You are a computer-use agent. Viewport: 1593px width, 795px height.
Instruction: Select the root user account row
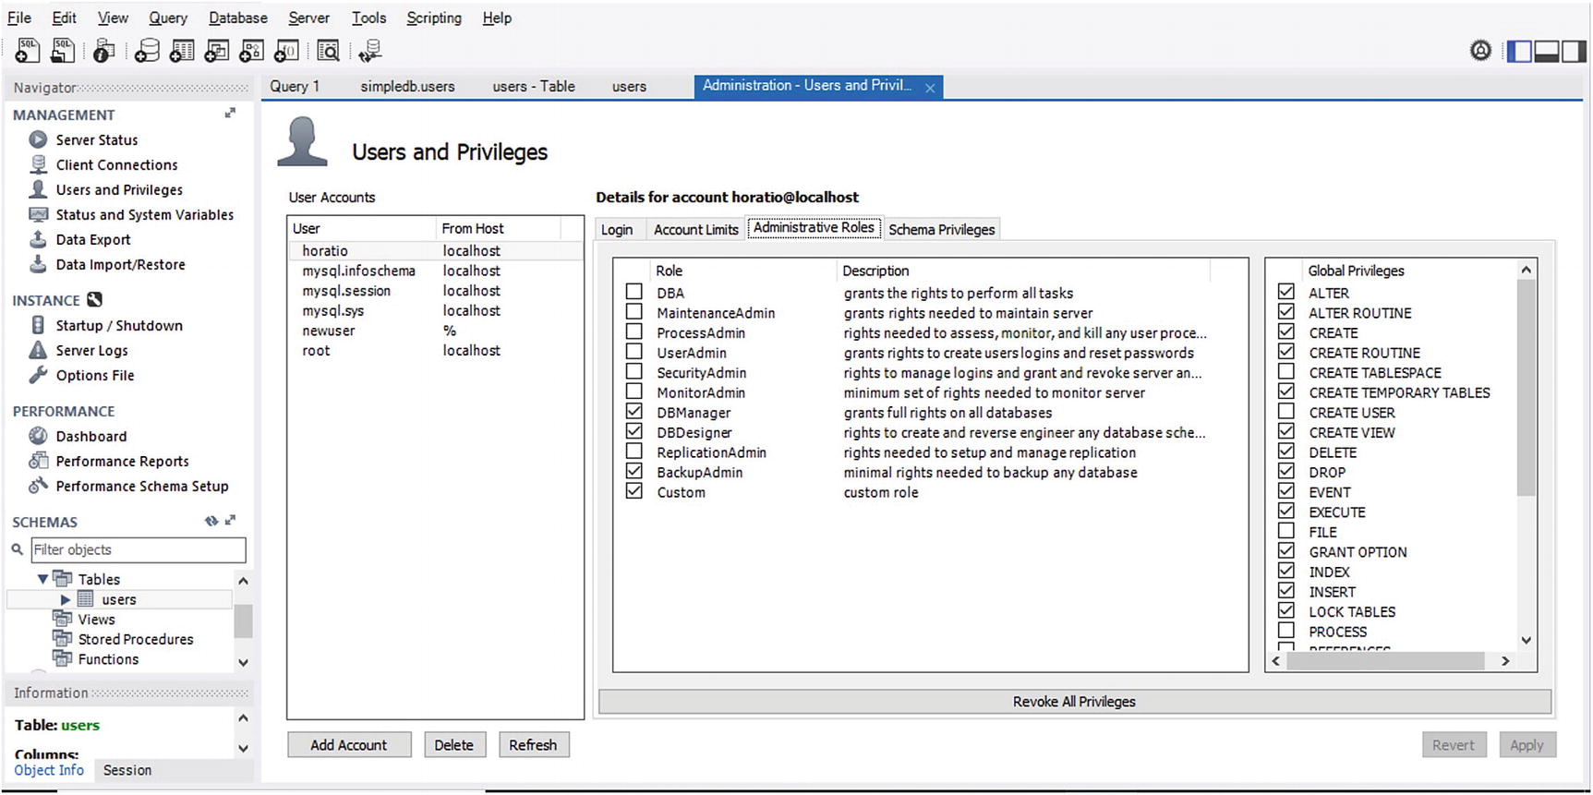point(436,351)
